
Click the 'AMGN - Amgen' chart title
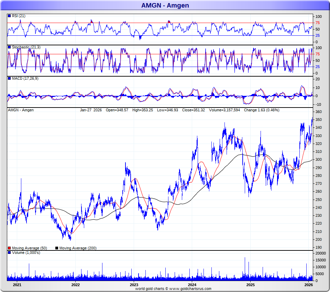(165, 5)
